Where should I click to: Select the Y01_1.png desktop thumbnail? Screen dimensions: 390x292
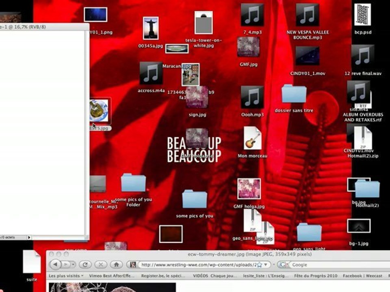(x=96, y=15)
